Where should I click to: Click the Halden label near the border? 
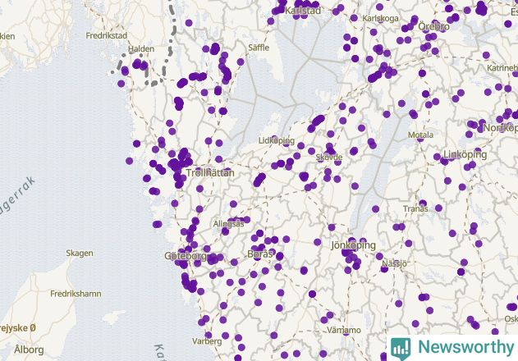pyautogui.click(x=141, y=49)
